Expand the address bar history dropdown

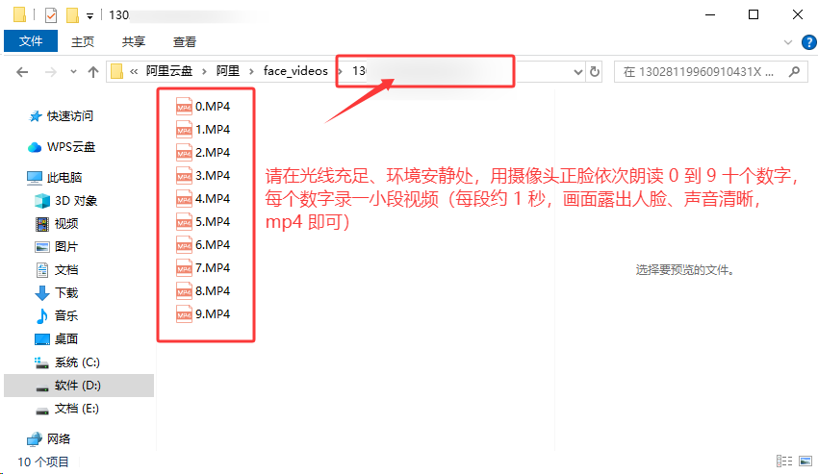tap(577, 72)
